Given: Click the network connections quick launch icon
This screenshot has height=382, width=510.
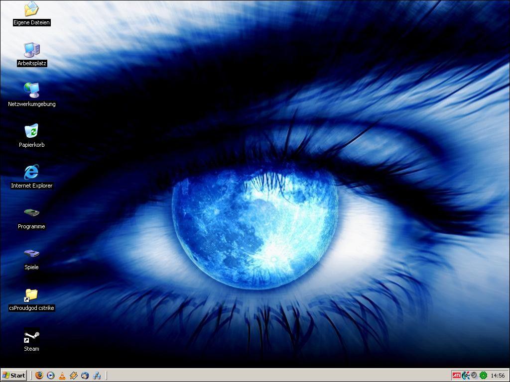Looking at the screenshot, I should (x=97, y=376).
